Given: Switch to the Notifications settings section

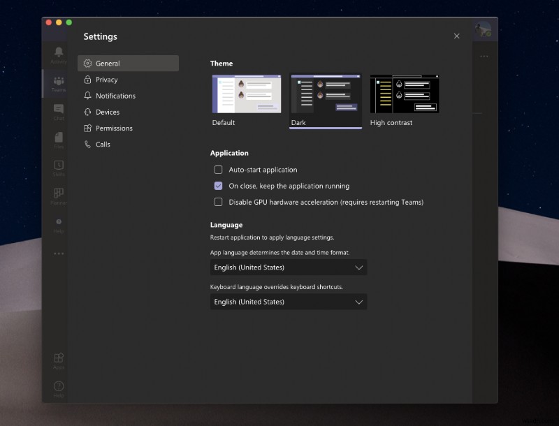Looking at the screenshot, I should (129, 96).
